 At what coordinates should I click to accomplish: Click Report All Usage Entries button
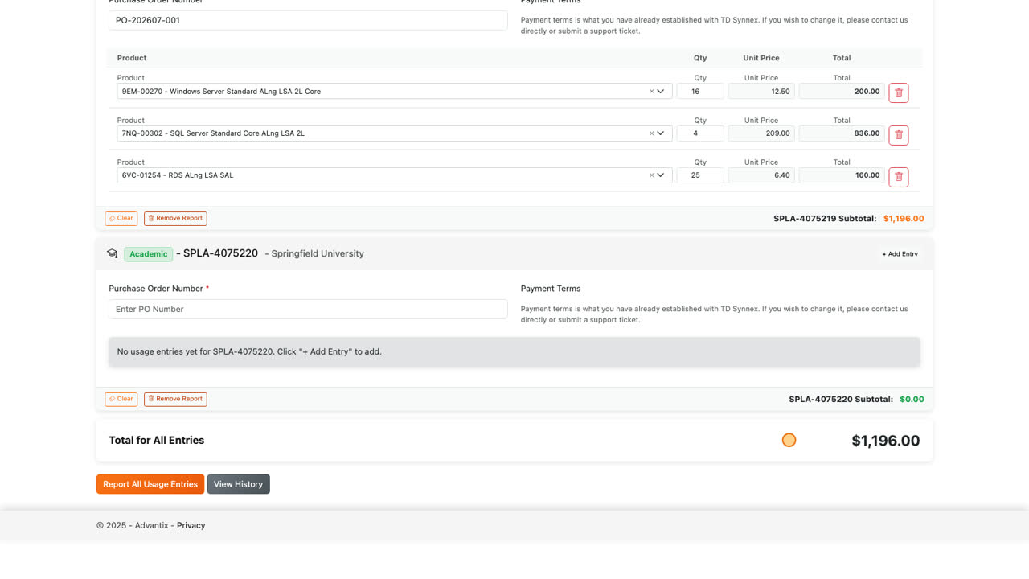[x=150, y=484]
